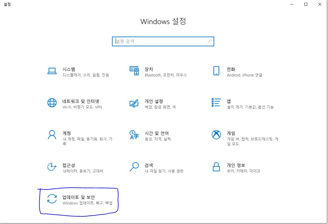
Task: Click the text 내레이터, 돋보기, 고대비
Action: click(83, 171)
